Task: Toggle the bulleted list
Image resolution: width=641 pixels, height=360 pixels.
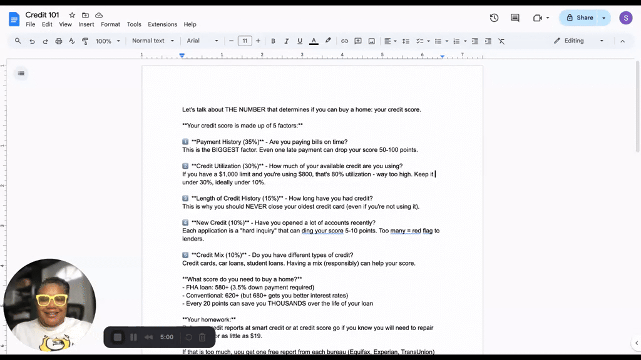Action: [438, 41]
